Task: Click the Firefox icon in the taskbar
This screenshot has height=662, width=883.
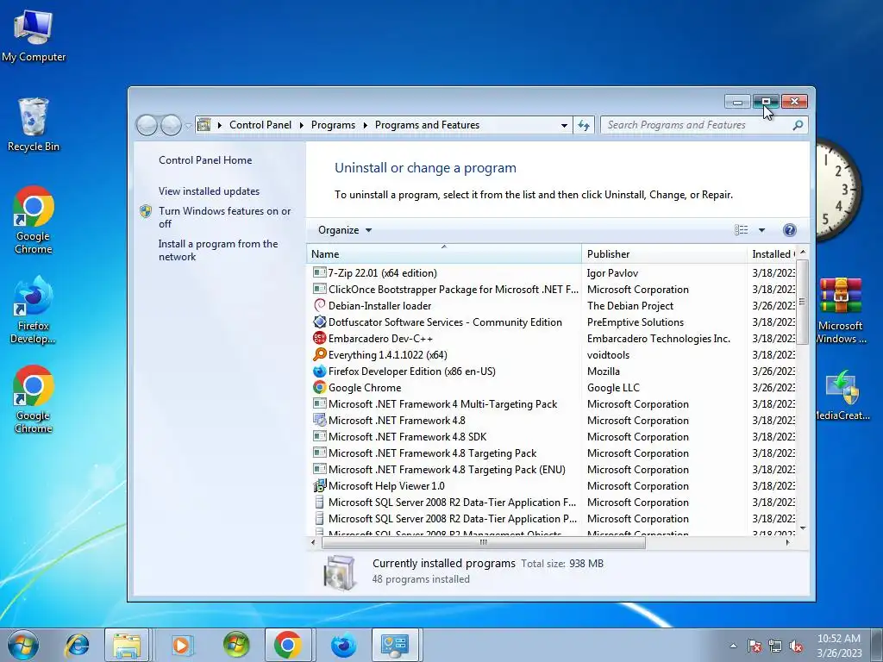Action: (x=343, y=645)
